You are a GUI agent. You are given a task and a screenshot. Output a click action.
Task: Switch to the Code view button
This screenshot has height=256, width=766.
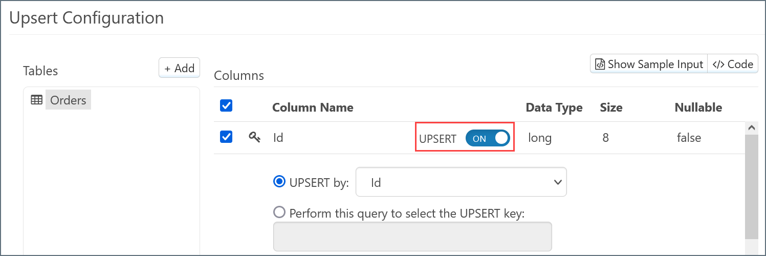pyautogui.click(x=733, y=65)
